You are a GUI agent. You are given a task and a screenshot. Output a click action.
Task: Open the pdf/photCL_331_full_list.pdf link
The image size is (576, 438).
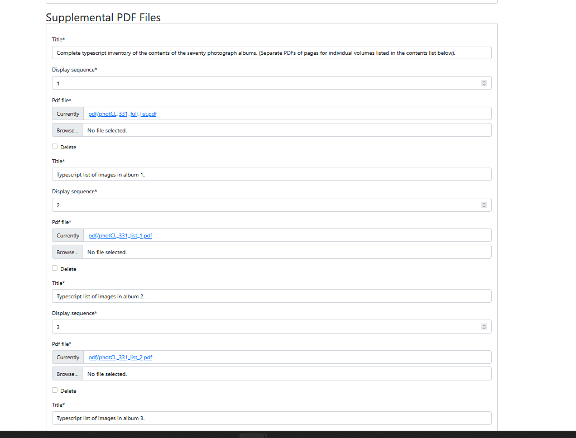click(x=122, y=113)
